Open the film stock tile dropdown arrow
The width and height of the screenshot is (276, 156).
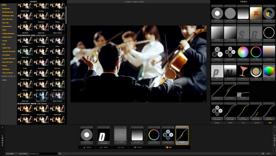(261, 6)
